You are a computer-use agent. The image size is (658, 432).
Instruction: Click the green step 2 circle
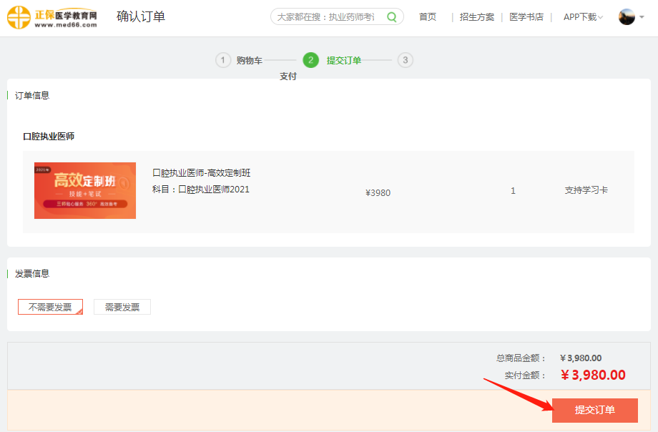[310, 60]
